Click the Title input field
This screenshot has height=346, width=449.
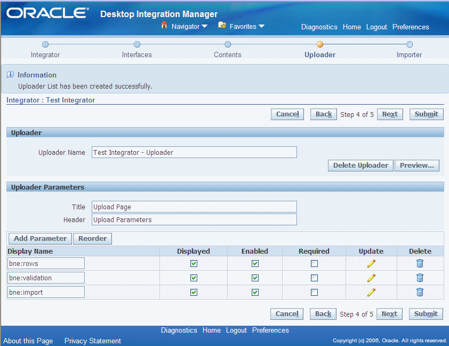click(194, 207)
